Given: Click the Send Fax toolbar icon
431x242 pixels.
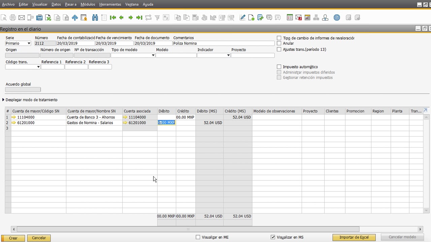Looking at the screenshot, I should click(x=30, y=17).
